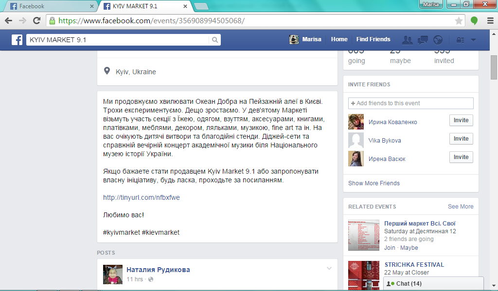498x291 pixels.
Task: Click the Facebook logo in the blue bar
Action: coord(17,40)
